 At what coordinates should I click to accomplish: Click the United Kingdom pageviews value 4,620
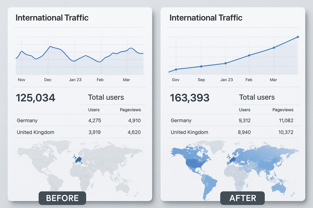click(134, 132)
